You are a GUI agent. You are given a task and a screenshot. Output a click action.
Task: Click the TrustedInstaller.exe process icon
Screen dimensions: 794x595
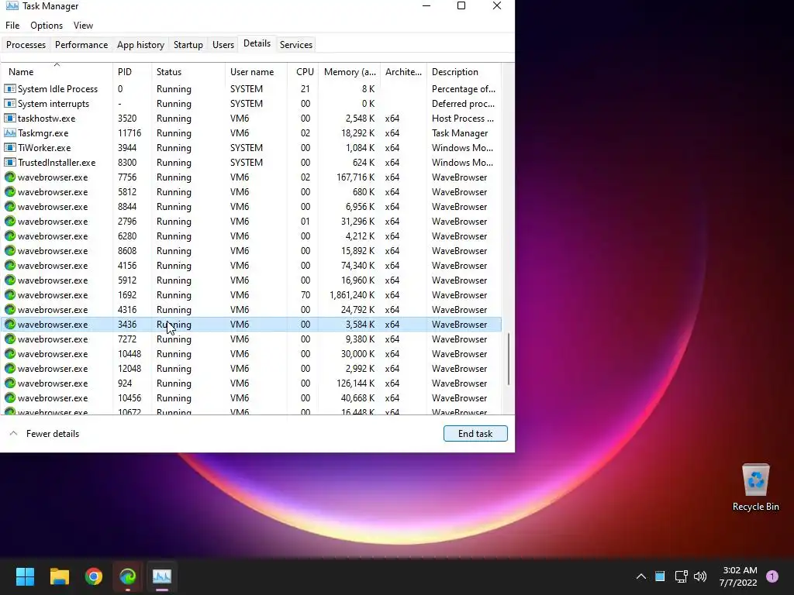pos(9,162)
